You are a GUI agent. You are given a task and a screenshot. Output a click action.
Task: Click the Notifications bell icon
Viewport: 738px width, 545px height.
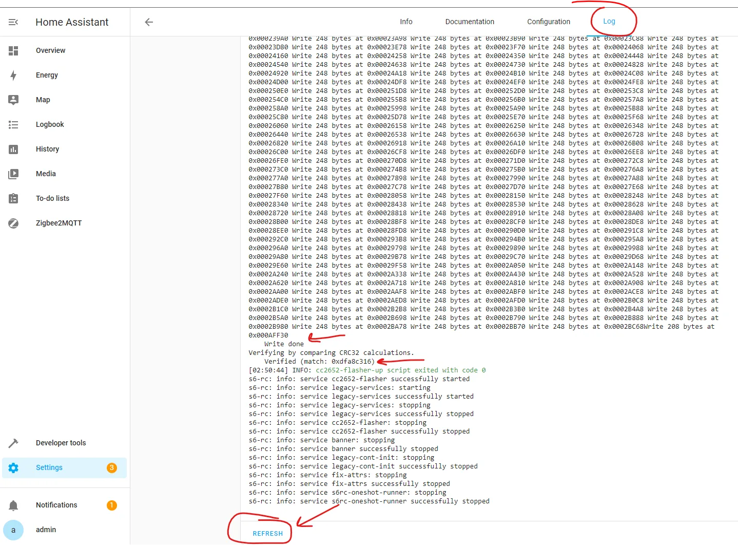point(13,505)
